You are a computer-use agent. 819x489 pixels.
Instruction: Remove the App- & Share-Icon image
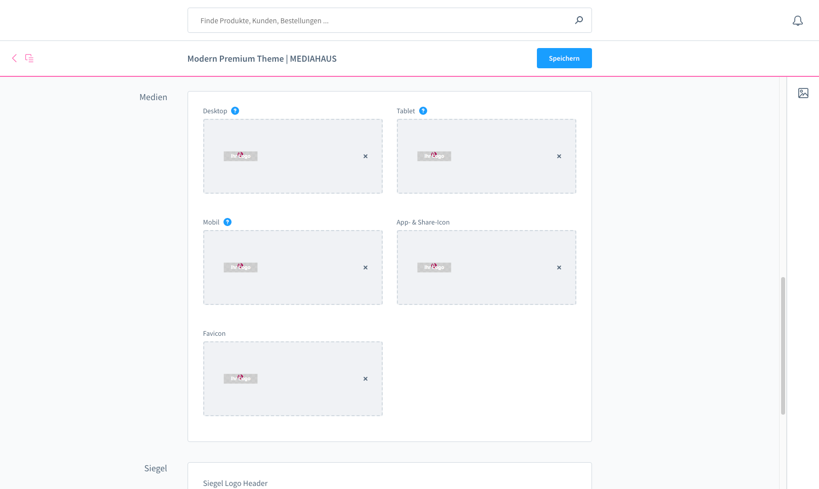(x=559, y=267)
